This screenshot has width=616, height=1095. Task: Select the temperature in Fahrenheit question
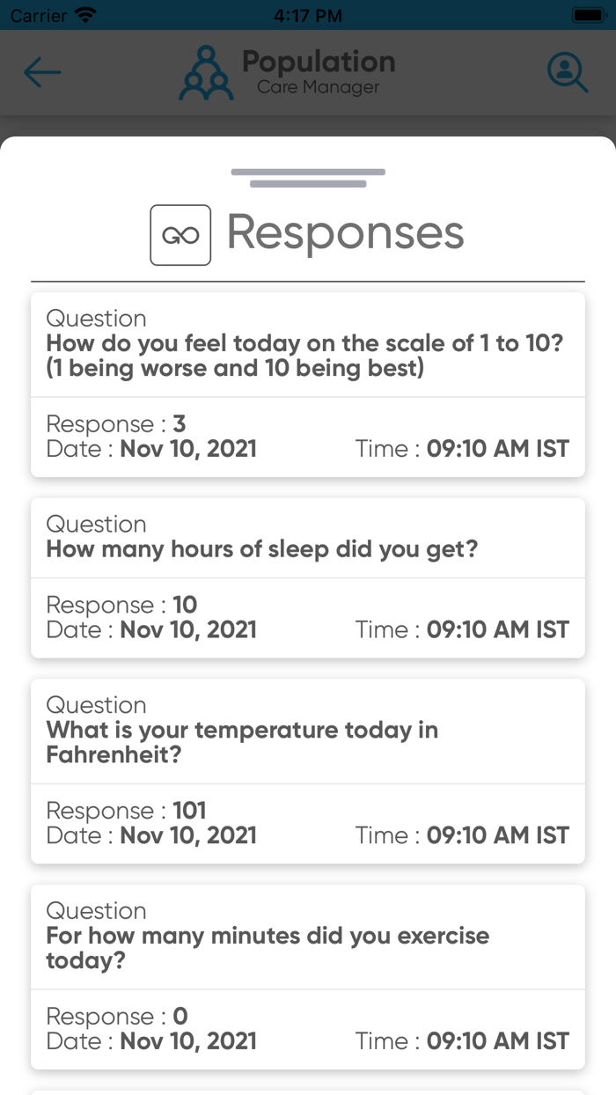(x=242, y=742)
